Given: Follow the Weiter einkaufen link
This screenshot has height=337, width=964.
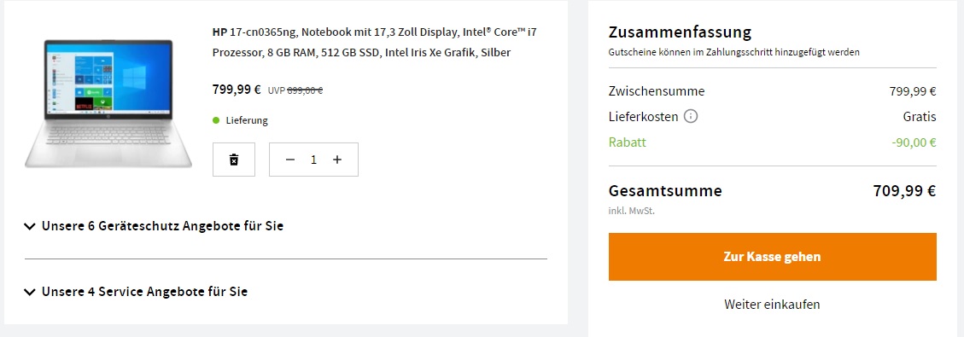Looking at the screenshot, I should coord(772,305).
